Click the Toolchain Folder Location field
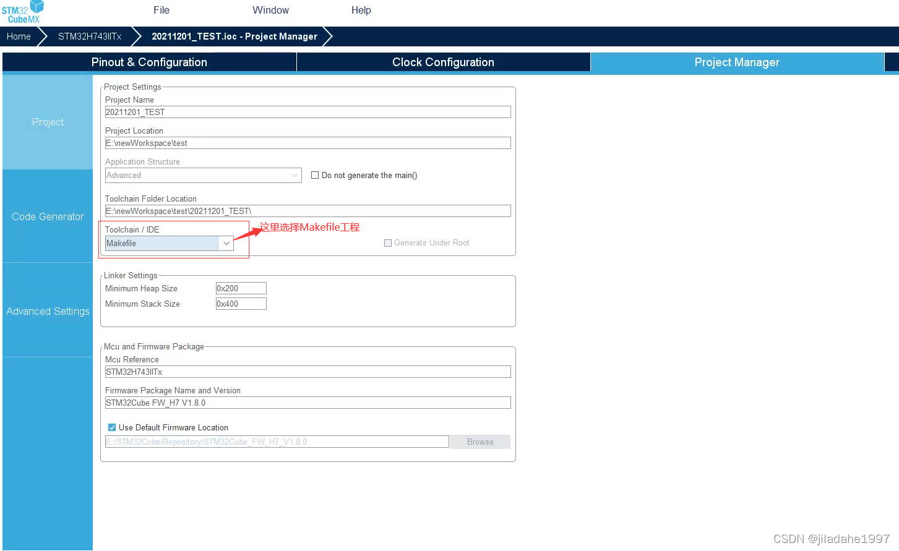This screenshot has width=899, height=551. point(308,211)
